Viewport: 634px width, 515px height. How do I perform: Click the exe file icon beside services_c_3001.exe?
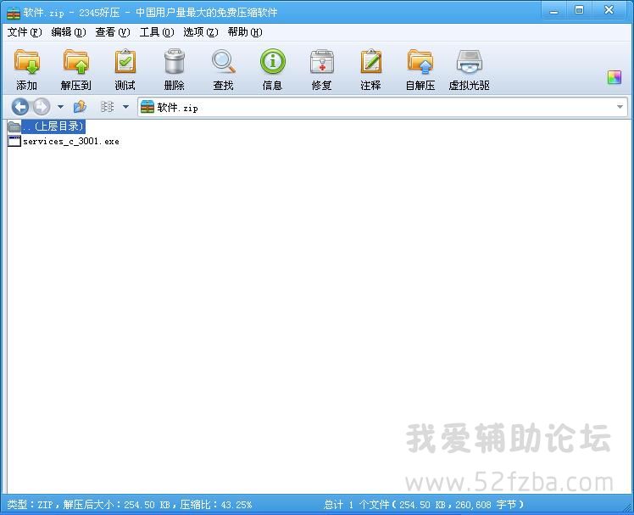point(14,142)
